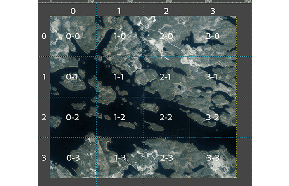The height and width of the screenshot is (186, 289).
Task: Click the 10000 mark on the ruler
Action: pyautogui.click(x=209, y=1)
